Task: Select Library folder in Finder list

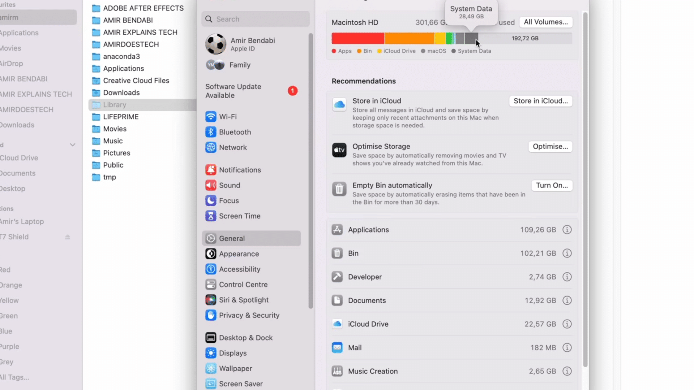Action: [x=143, y=105]
